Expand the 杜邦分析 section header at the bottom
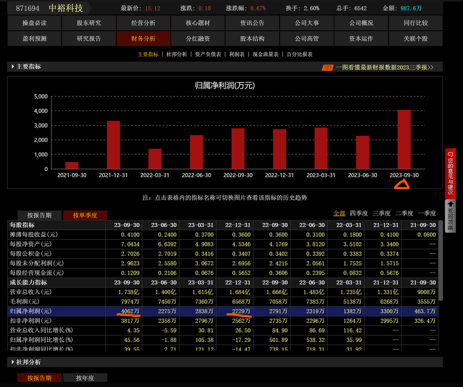Screen dimensions: 463x387 (13, 362)
